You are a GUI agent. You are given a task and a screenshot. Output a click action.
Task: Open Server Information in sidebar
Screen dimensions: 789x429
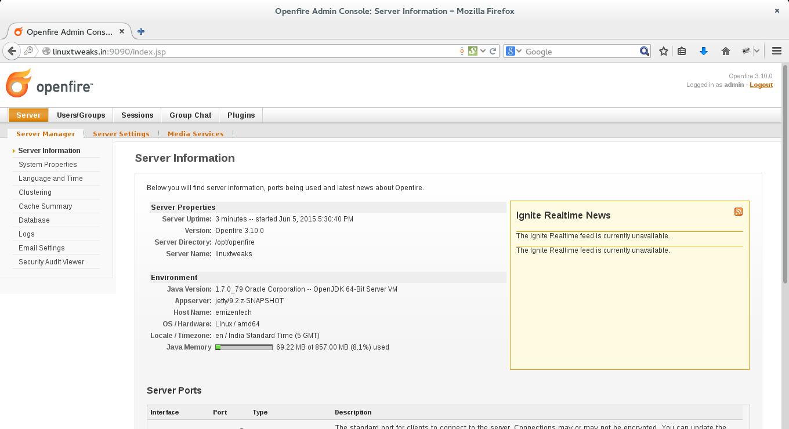pos(49,151)
